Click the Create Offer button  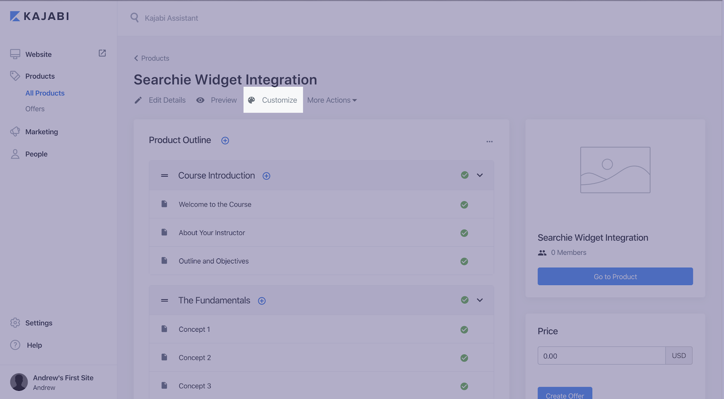(x=565, y=393)
